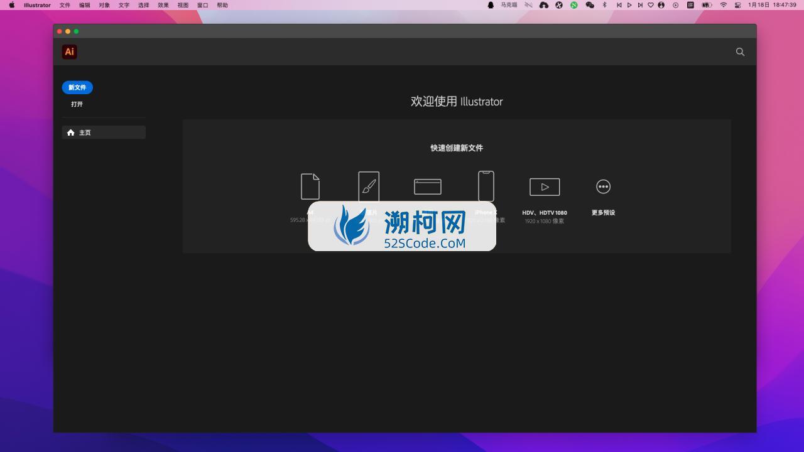Click the play menu bar control

click(629, 5)
